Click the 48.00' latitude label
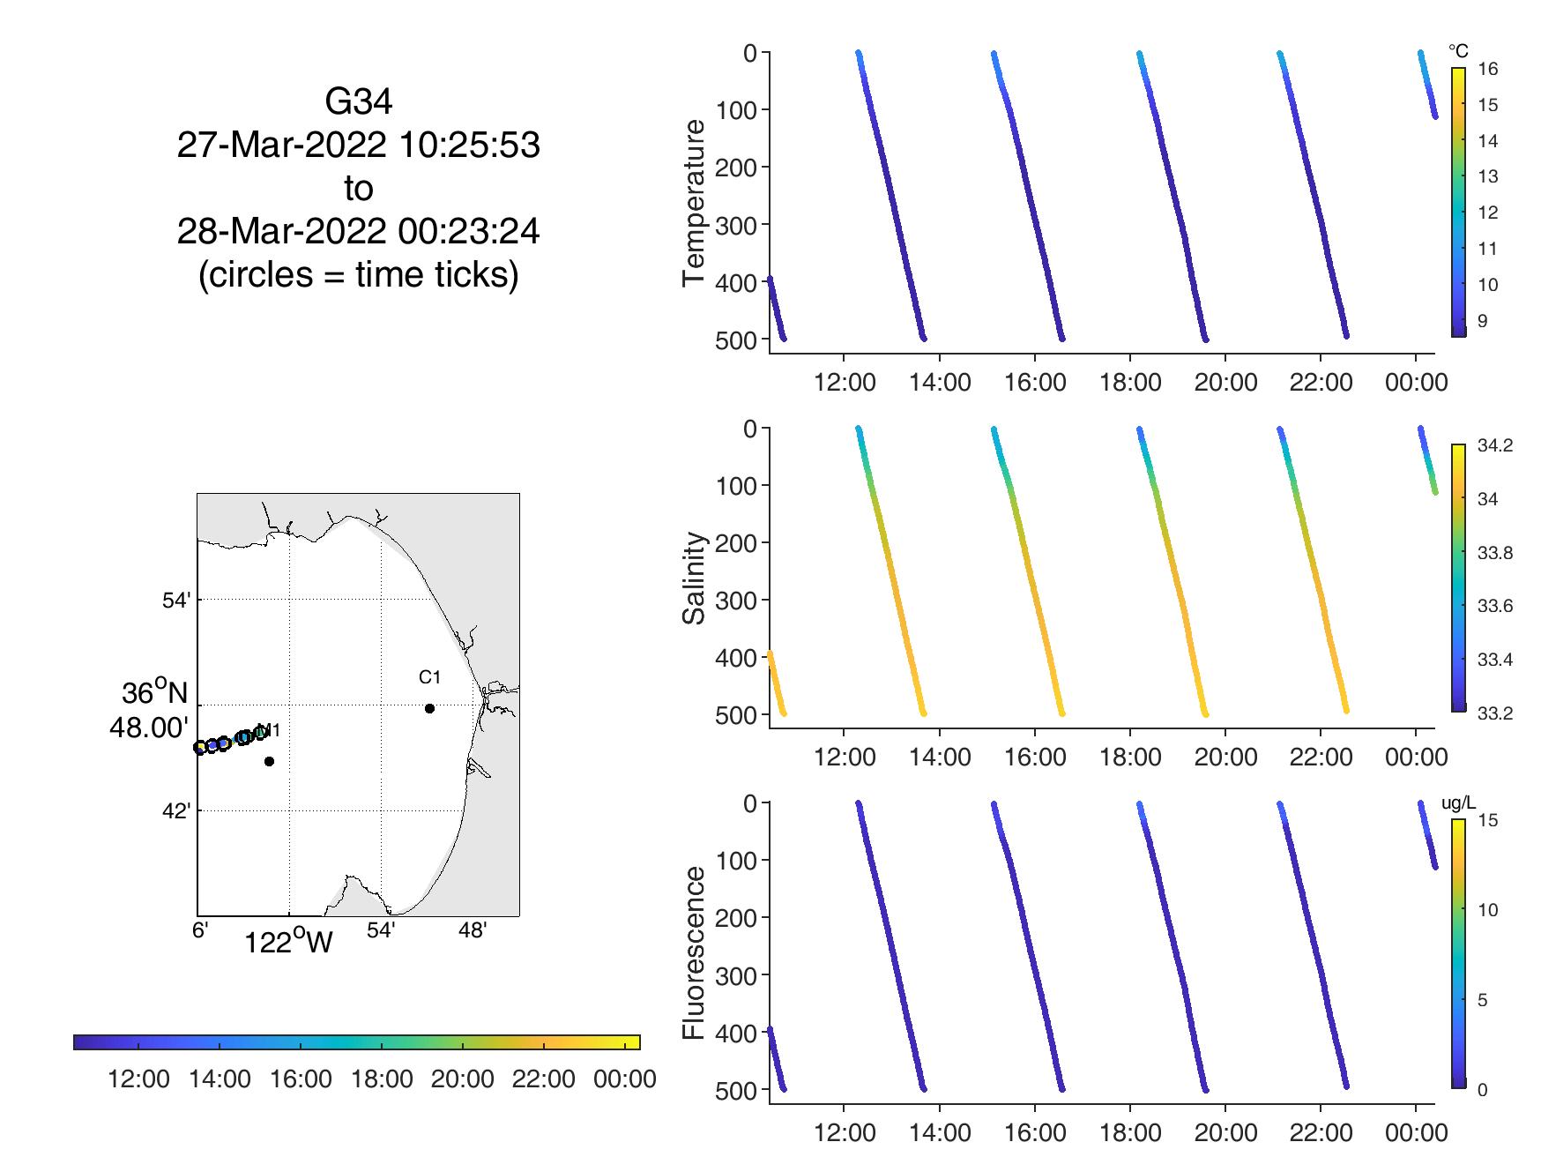Viewport: 1541px width, 1157px height. (x=149, y=728)
